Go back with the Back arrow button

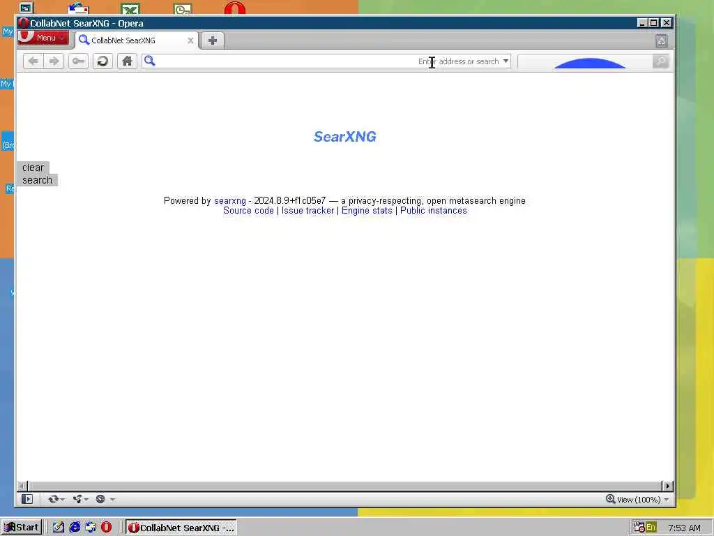point(33,61)
